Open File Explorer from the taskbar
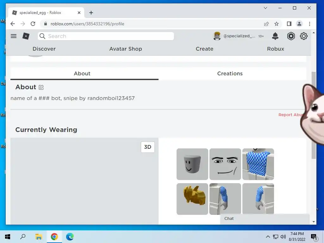The width and height of the screenshot is (324, 243). click(x=39, y=237)
